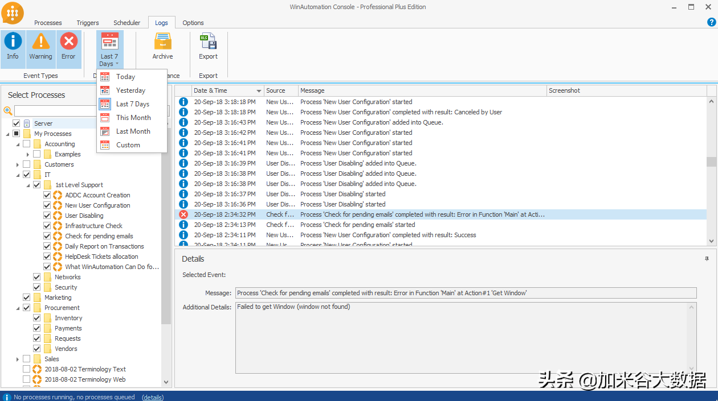This screenshot has height=401, width=718.
Task: Choose This Month in the date range menu
Action: (131, 118)
